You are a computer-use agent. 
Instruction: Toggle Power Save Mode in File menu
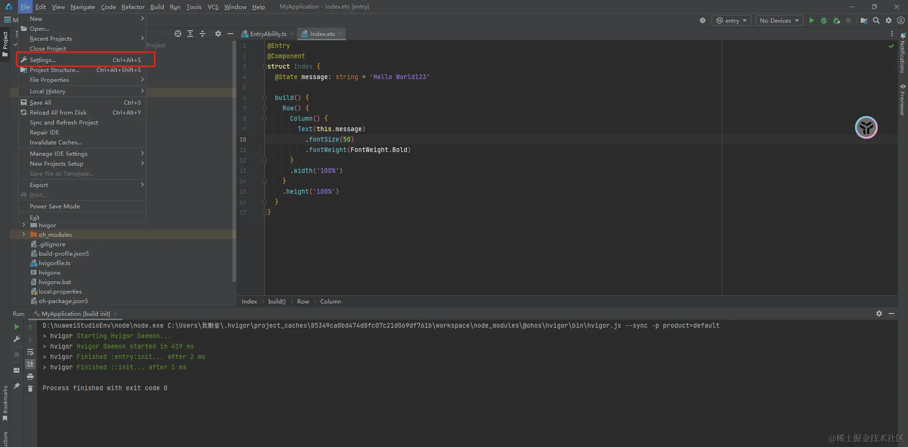coord(55,206)
